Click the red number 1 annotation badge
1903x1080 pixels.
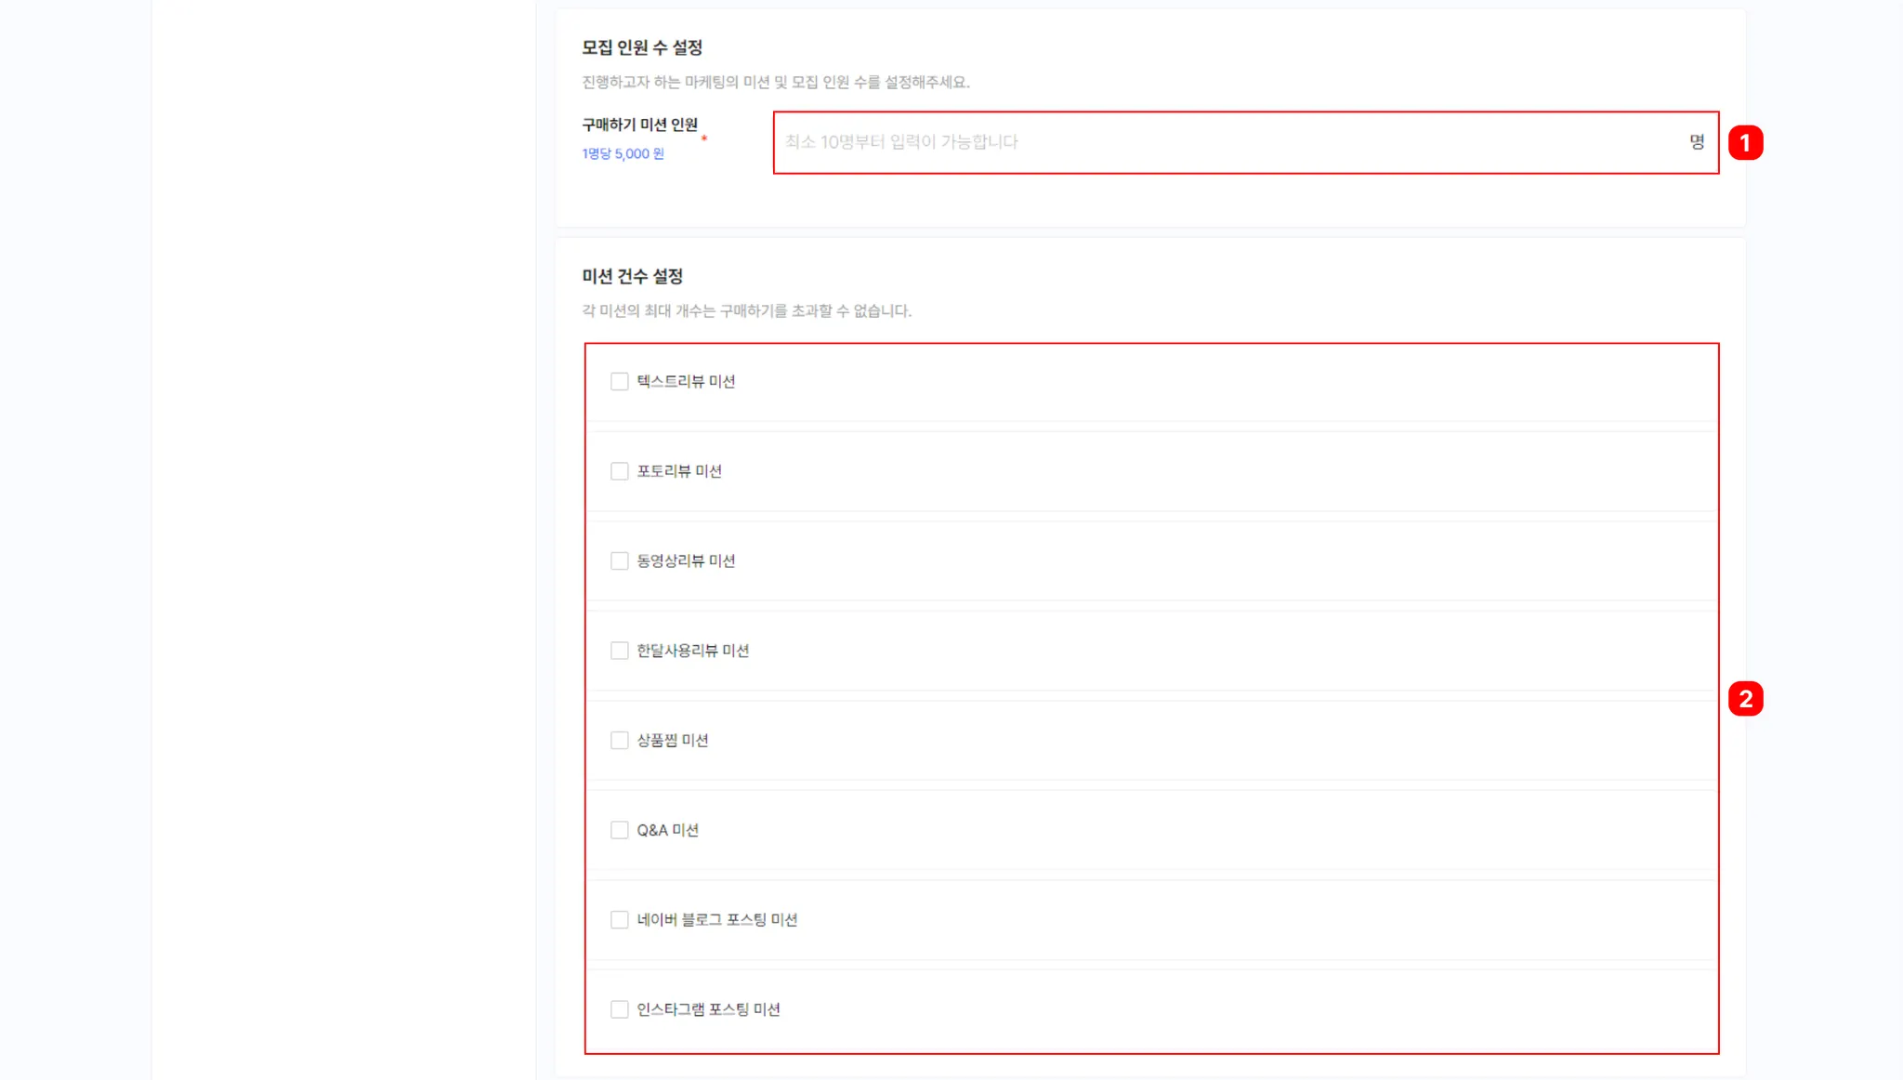point(1745,142)
